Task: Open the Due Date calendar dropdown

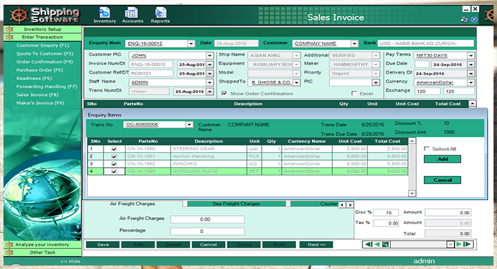Action: [x=471, y=65]
